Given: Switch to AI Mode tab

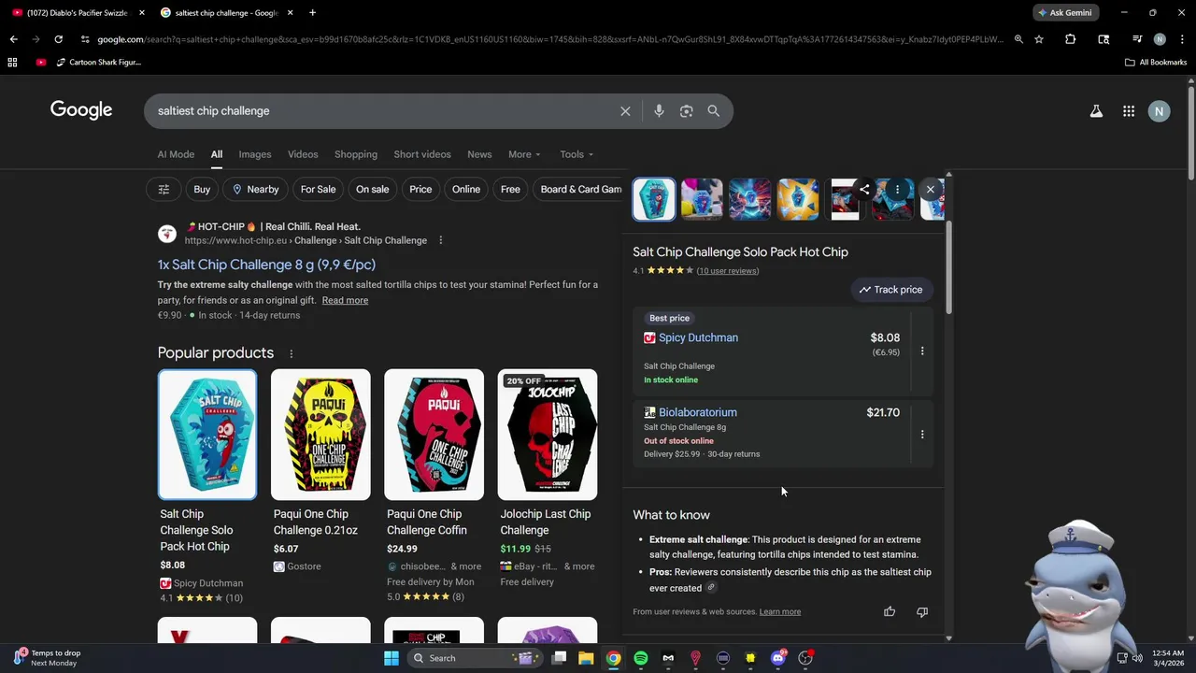Looking at the screenshot, I should (x=176, y=154).
